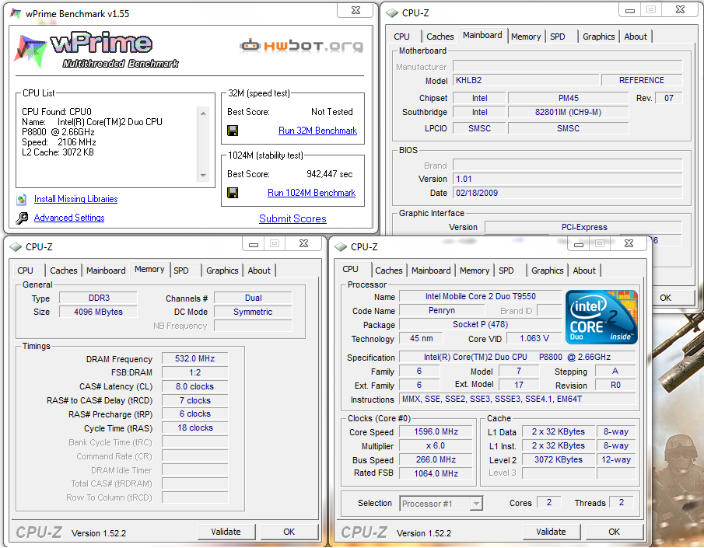Click the Mainboard CPU-Z window title icon
704x548 pixels.
click(392, 13)
